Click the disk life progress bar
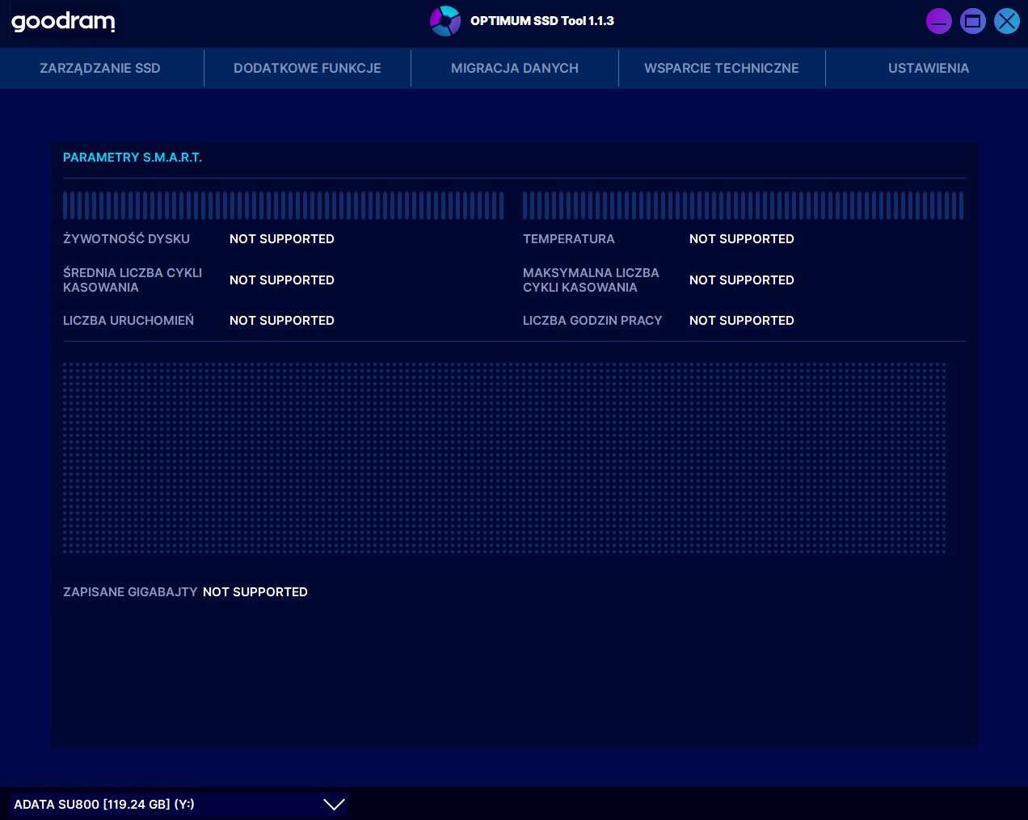1028x820 pixels. pyautogui.click(x=283, y=206)
